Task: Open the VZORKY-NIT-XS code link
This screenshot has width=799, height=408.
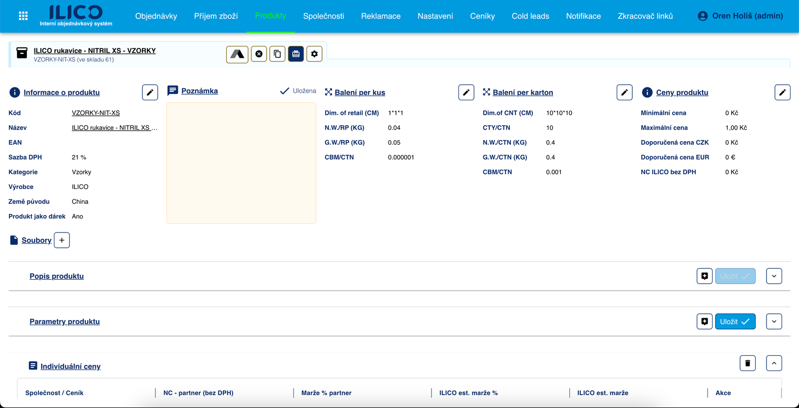Action: coord(96,113)
